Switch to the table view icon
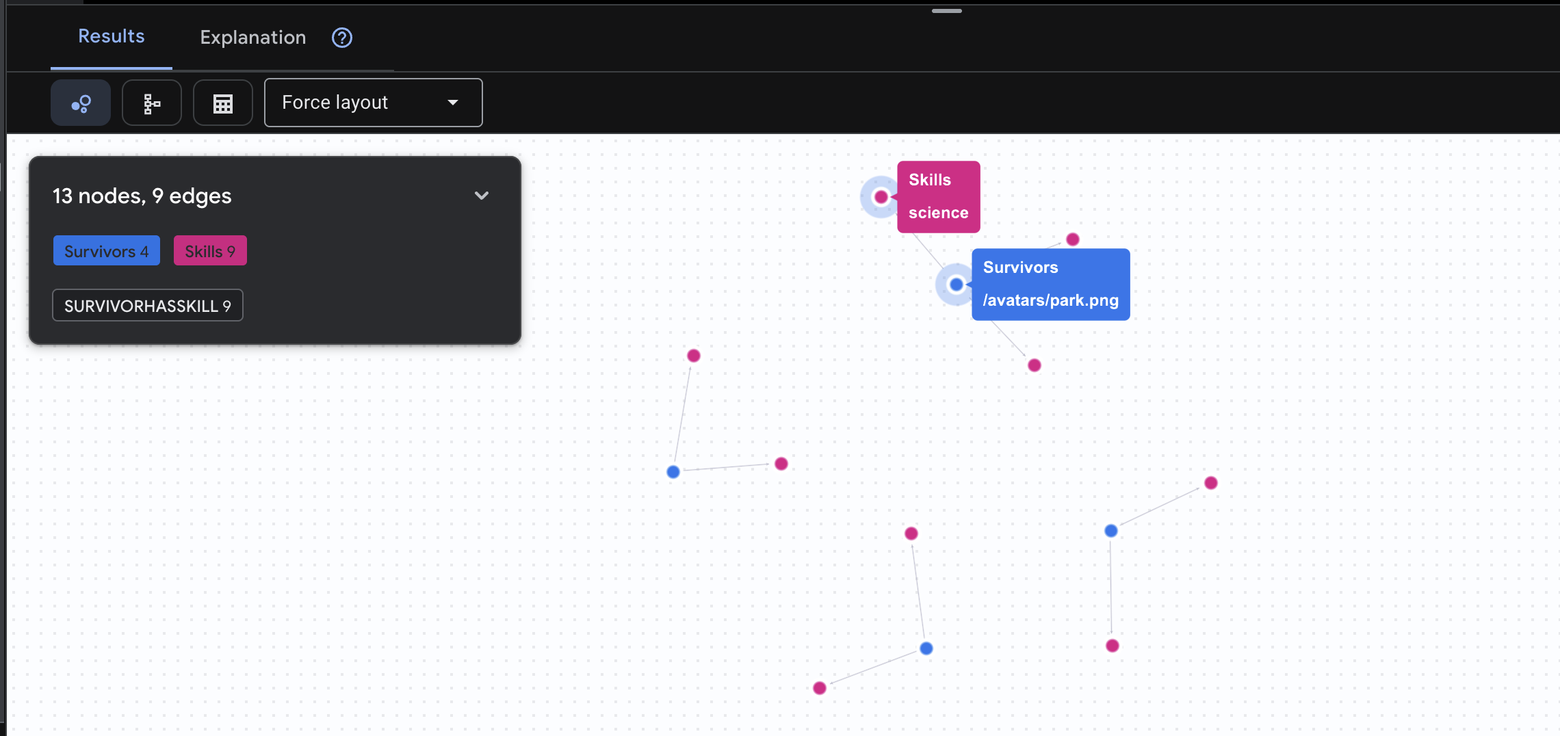 [223, 103]
